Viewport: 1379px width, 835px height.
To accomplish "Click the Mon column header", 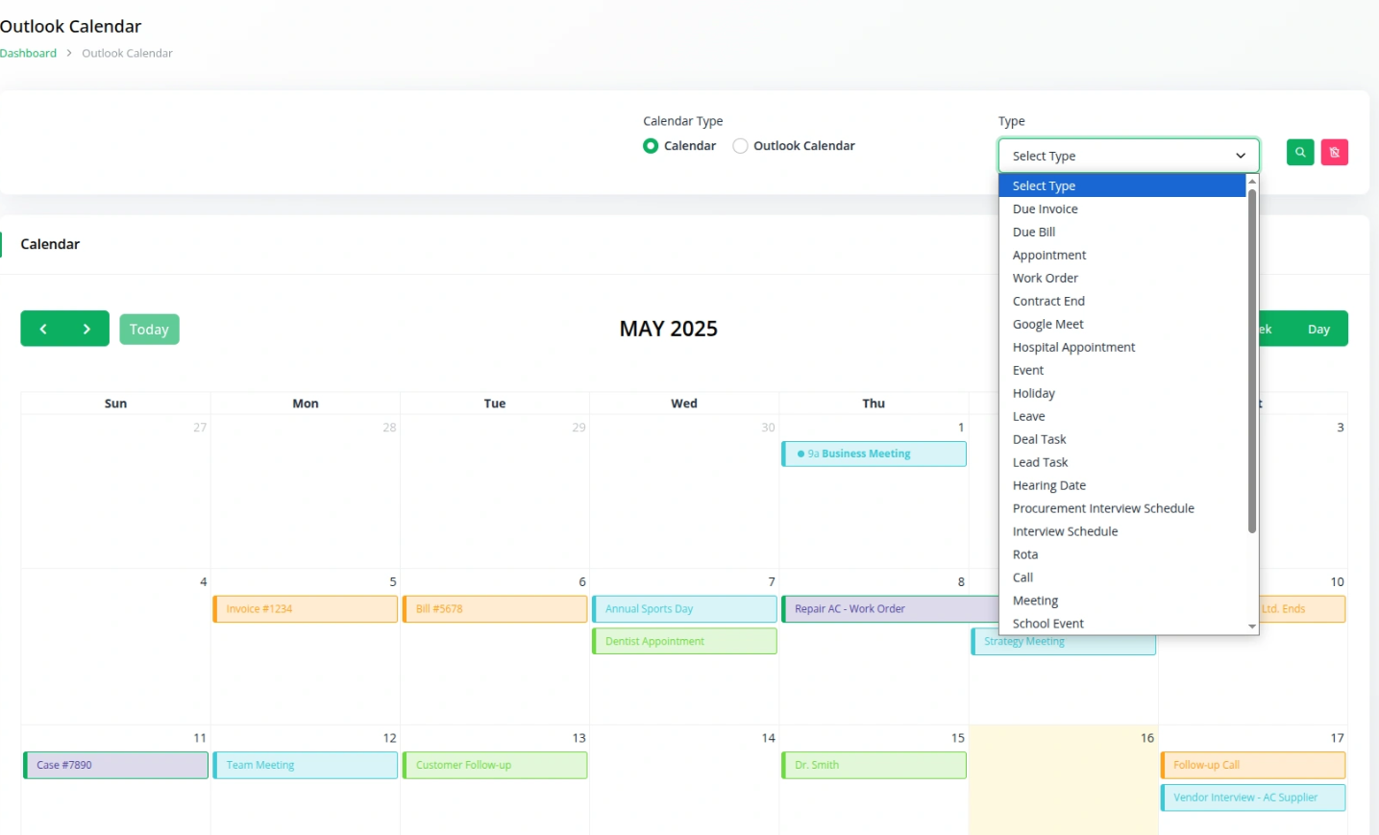I will [306, 404].
